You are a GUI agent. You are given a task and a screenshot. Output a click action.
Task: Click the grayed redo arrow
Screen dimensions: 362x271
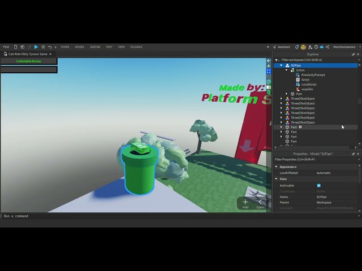pyautogui.click(x=29, y=47)
